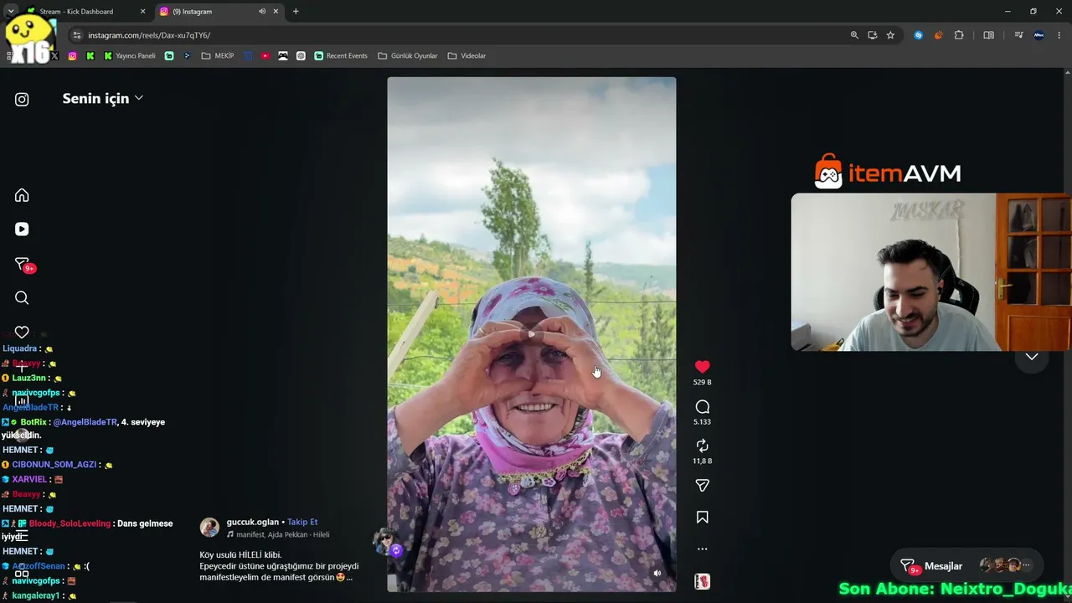Open the Yayıncı Paneli bookmark

coord(130,56)
